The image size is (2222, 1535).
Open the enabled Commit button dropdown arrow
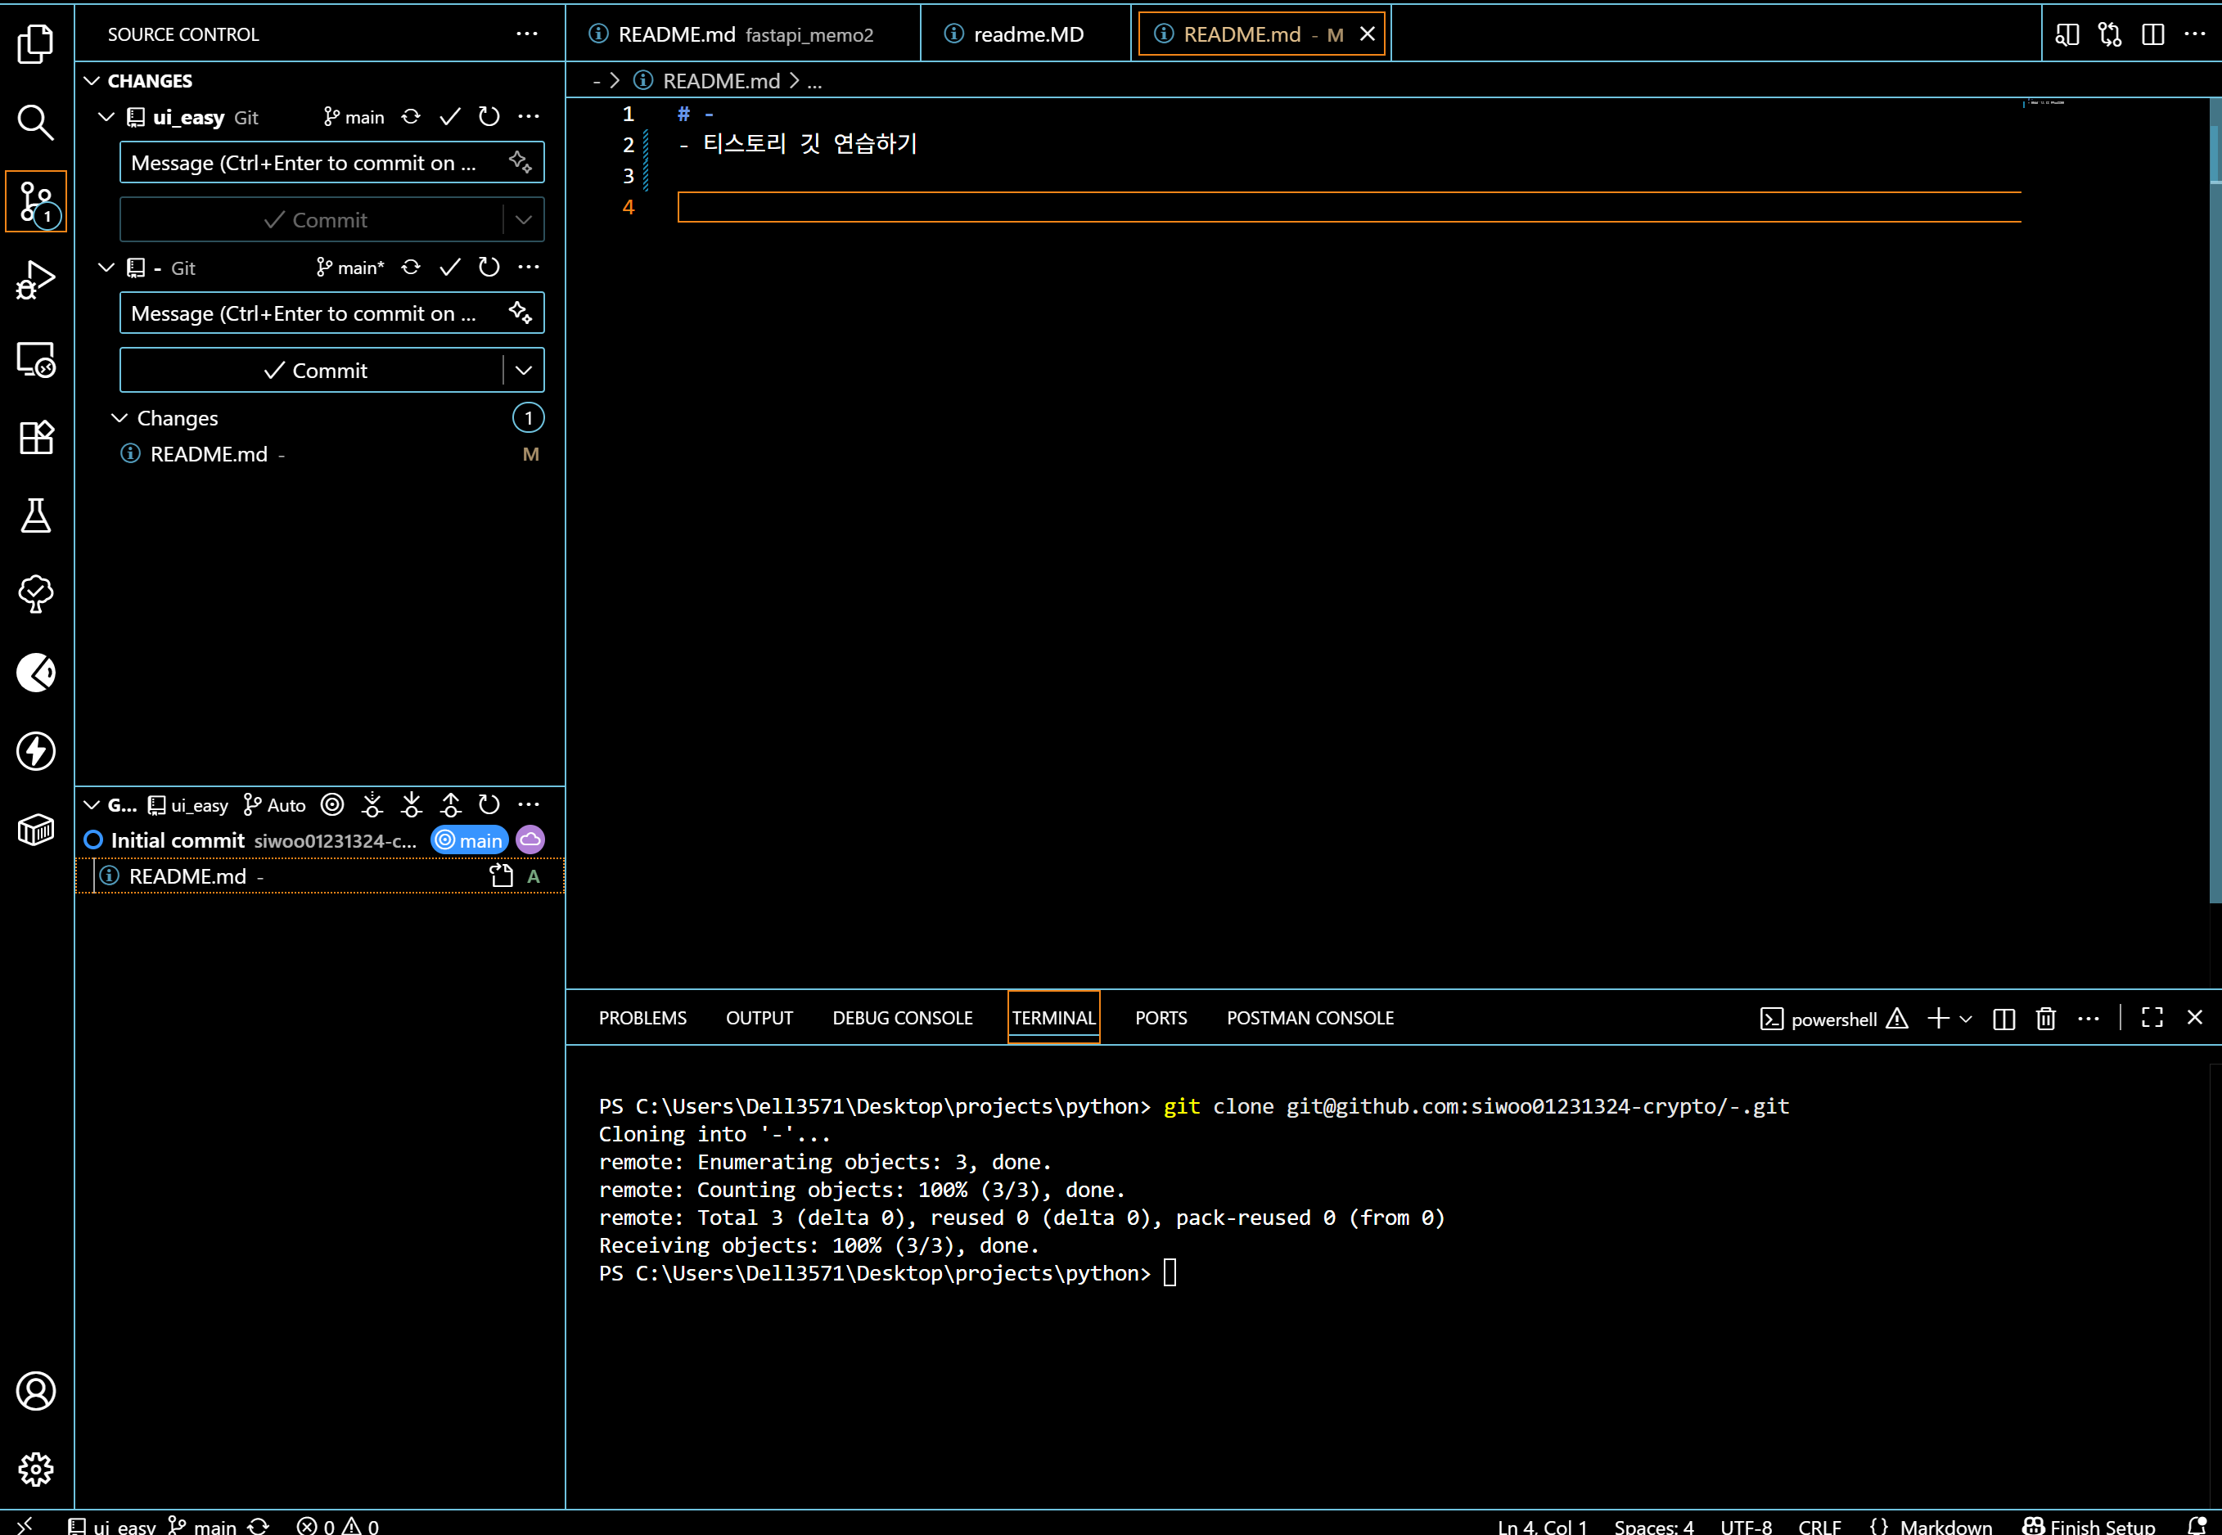pyautogui.click(x=523, y=371)
